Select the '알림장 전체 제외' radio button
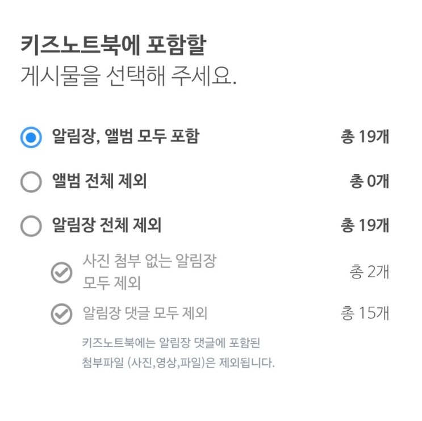Viewport: 422px width, 421px height. [x=31, y=226]
